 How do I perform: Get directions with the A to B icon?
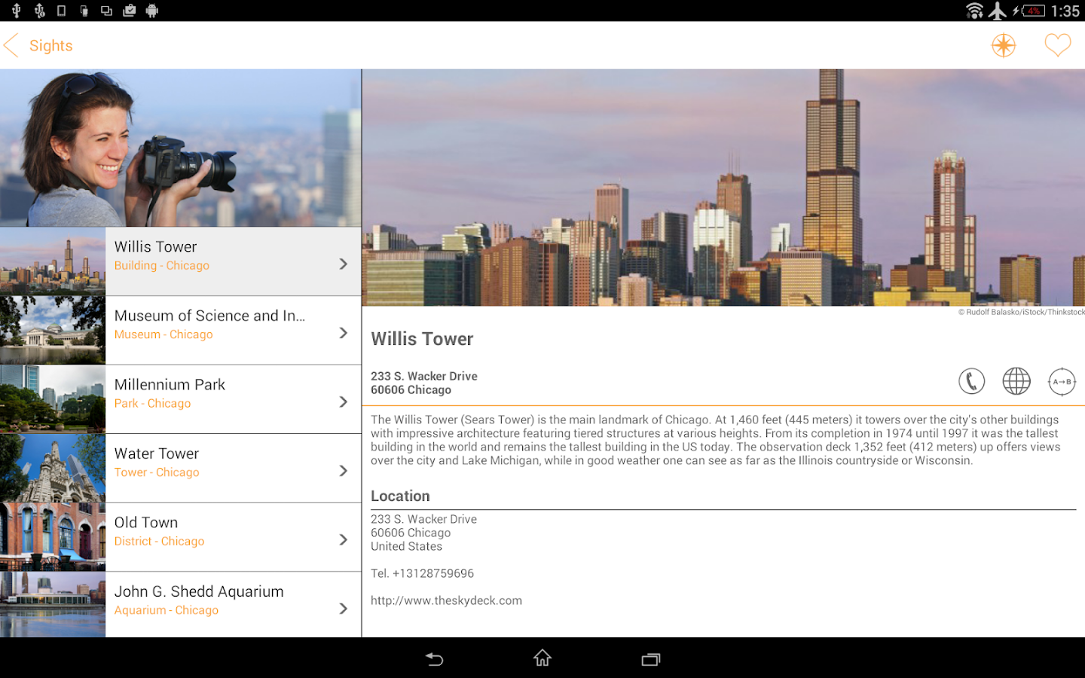[x=1062, y=381]
